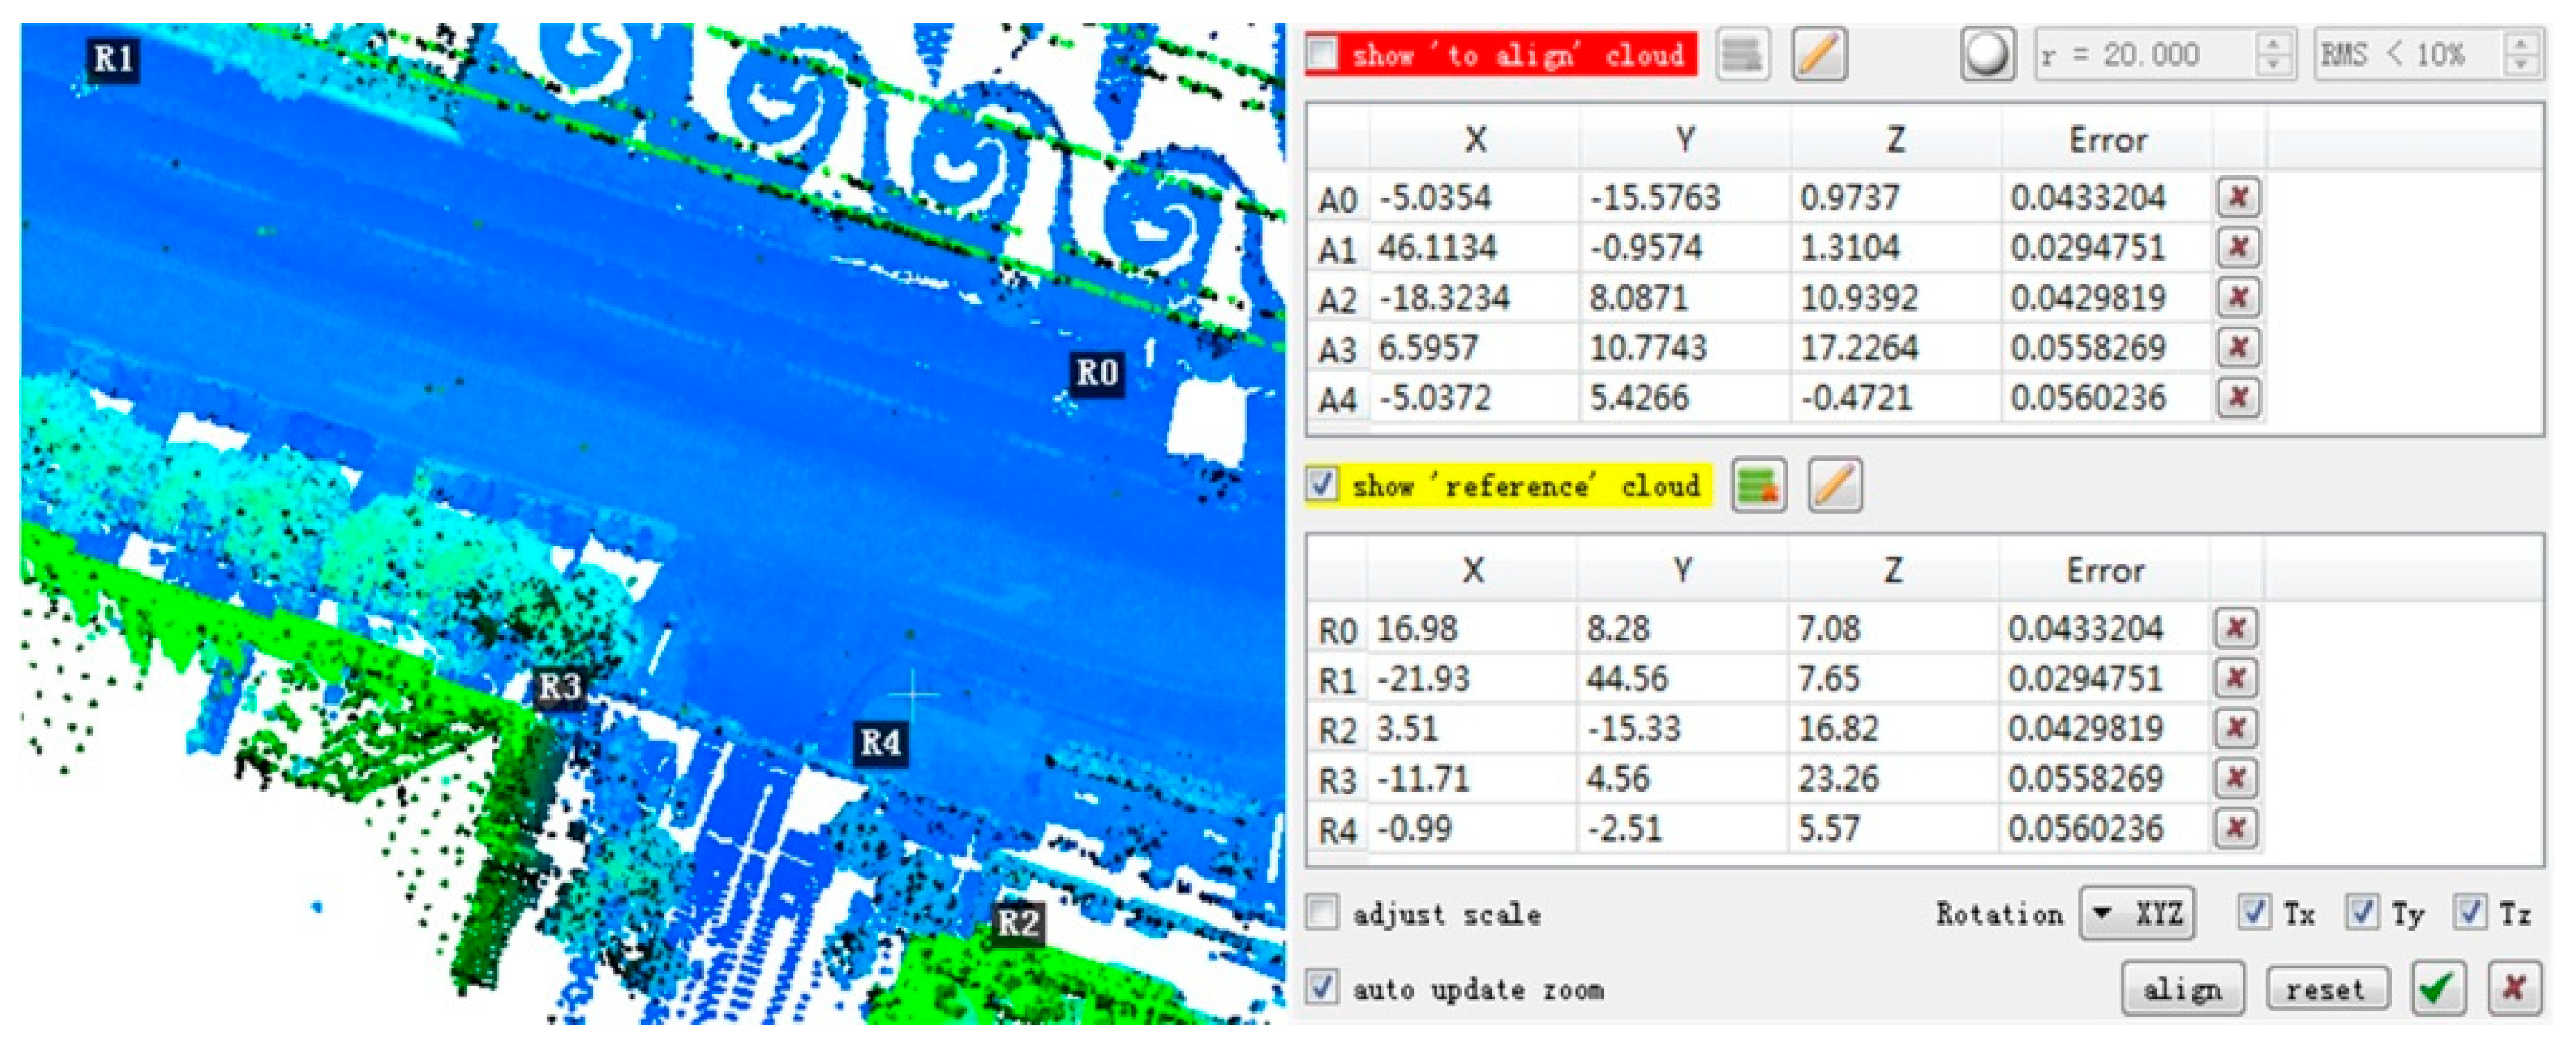The height and width of the screenshot is (1044, 2576).
Task: Delete point A1 with its red X
Action: pyautogui.click(x=2238, y=247)
